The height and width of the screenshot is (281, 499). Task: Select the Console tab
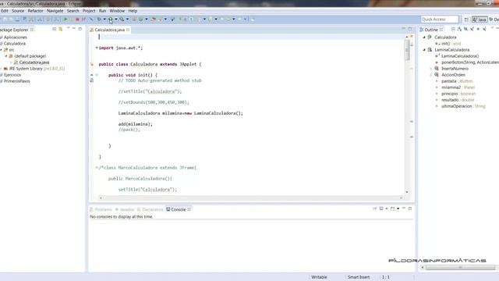(179, 210)
